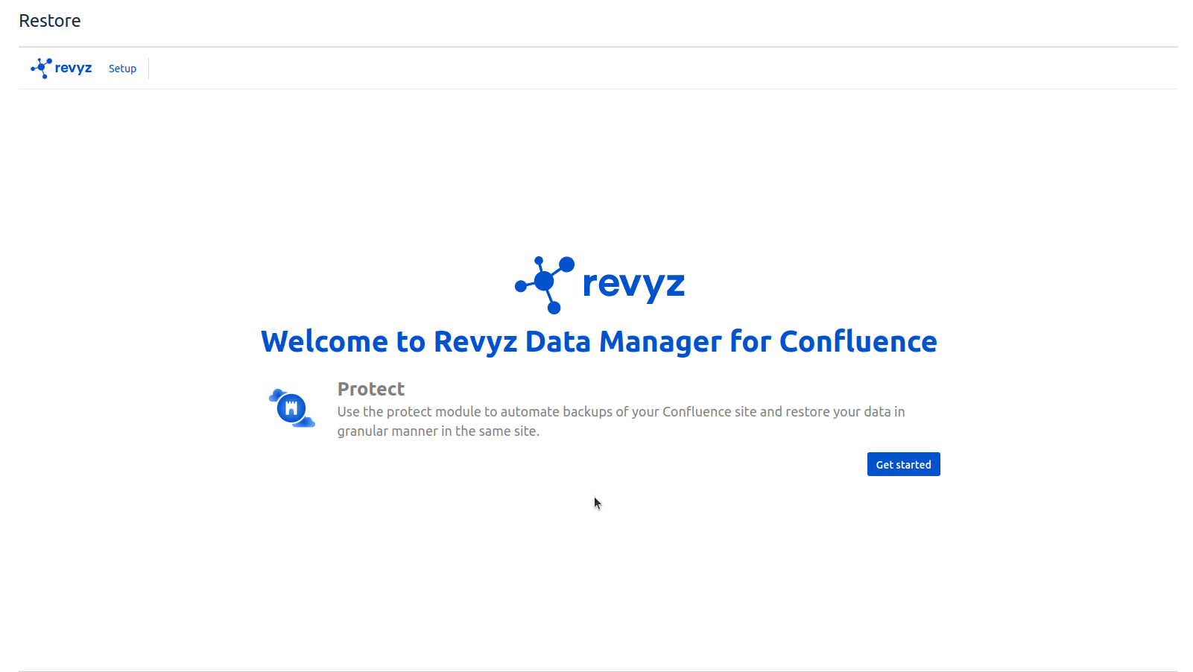The width and height of the screenshot is (1193, 672).
Task: Click the revyz app header bar
Action: [596, 68]
